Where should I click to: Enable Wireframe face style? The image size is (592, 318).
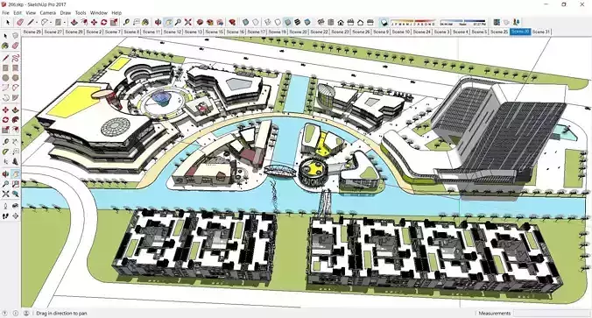coord(267,22)
